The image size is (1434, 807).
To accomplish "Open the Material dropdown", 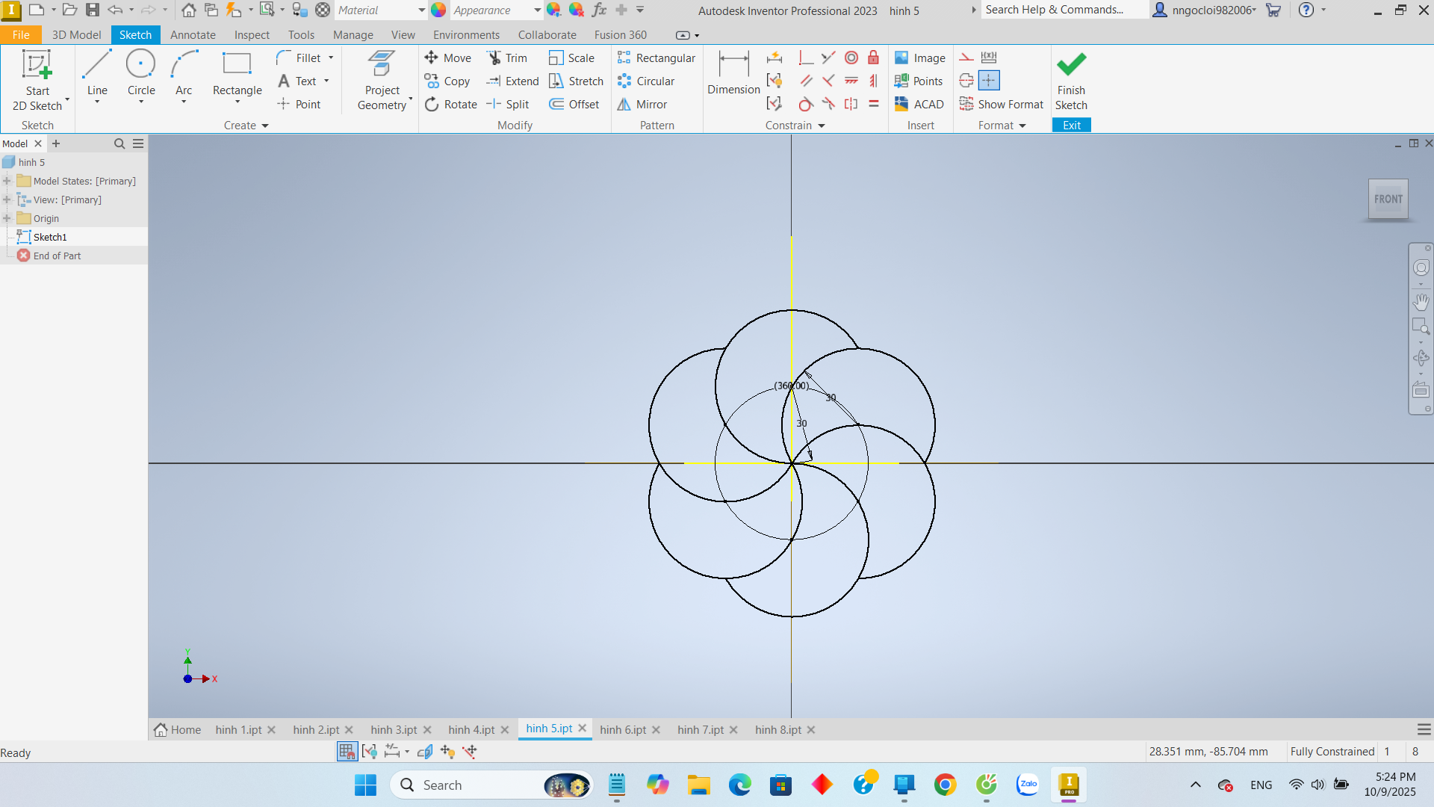I will pos(420,10).
